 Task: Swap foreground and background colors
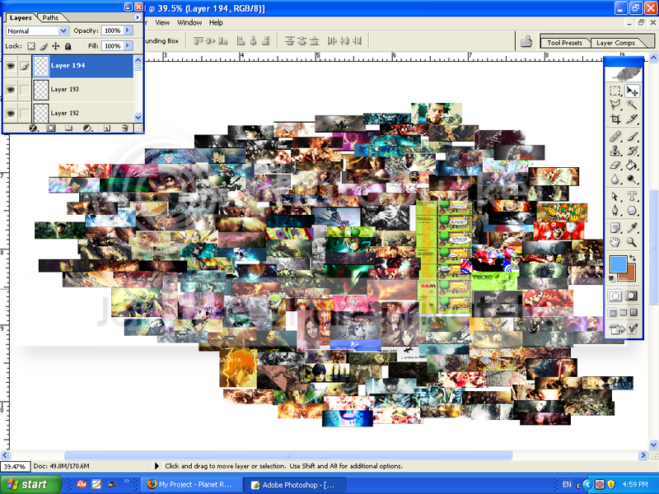[x=633, y=258]
